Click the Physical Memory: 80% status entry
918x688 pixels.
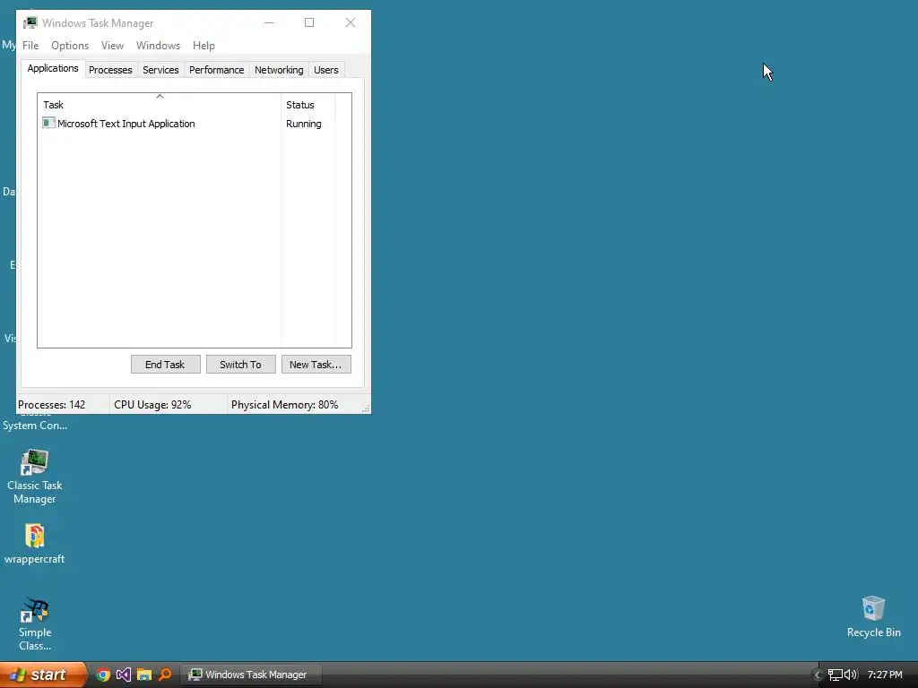284,405
